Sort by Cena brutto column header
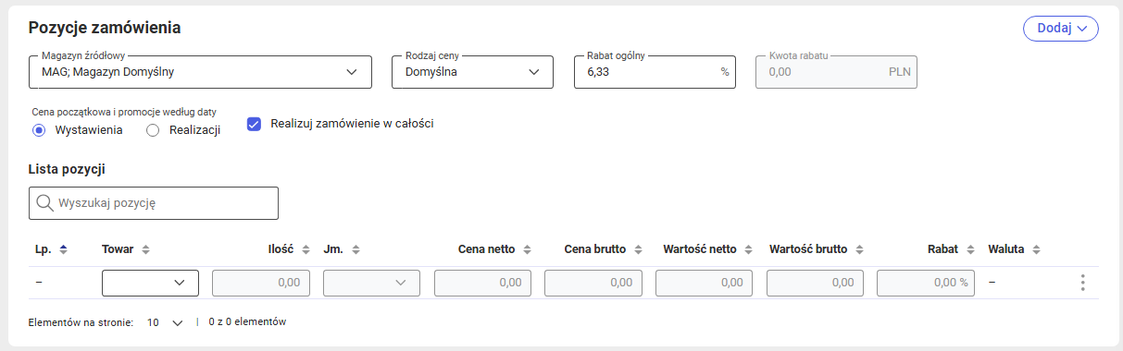 pyautogui.click(x=595, y=249)
